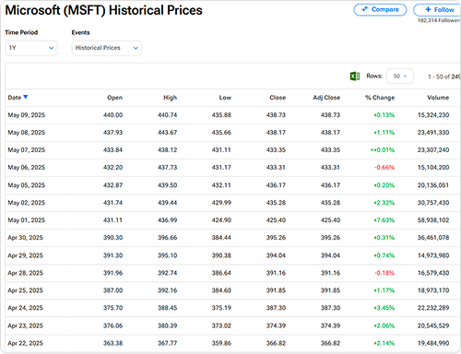
Task: Select the May 09, 2025 row
Action: point(232,115)
